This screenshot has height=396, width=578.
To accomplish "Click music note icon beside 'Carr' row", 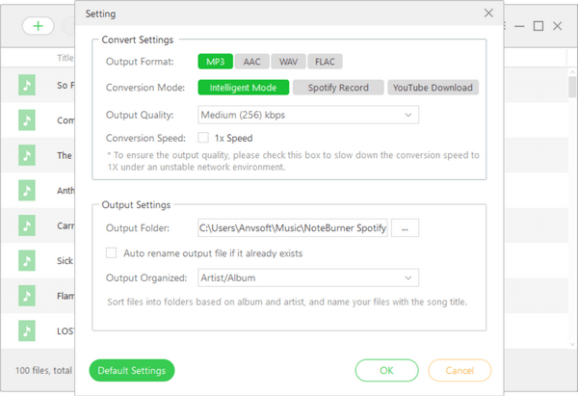I will [27, 225].
